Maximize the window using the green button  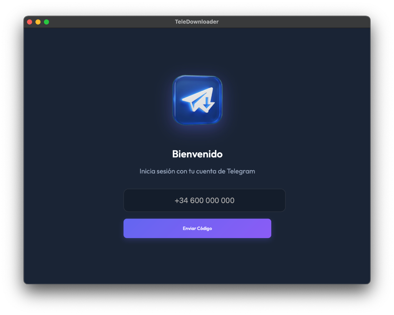point(47,22)
